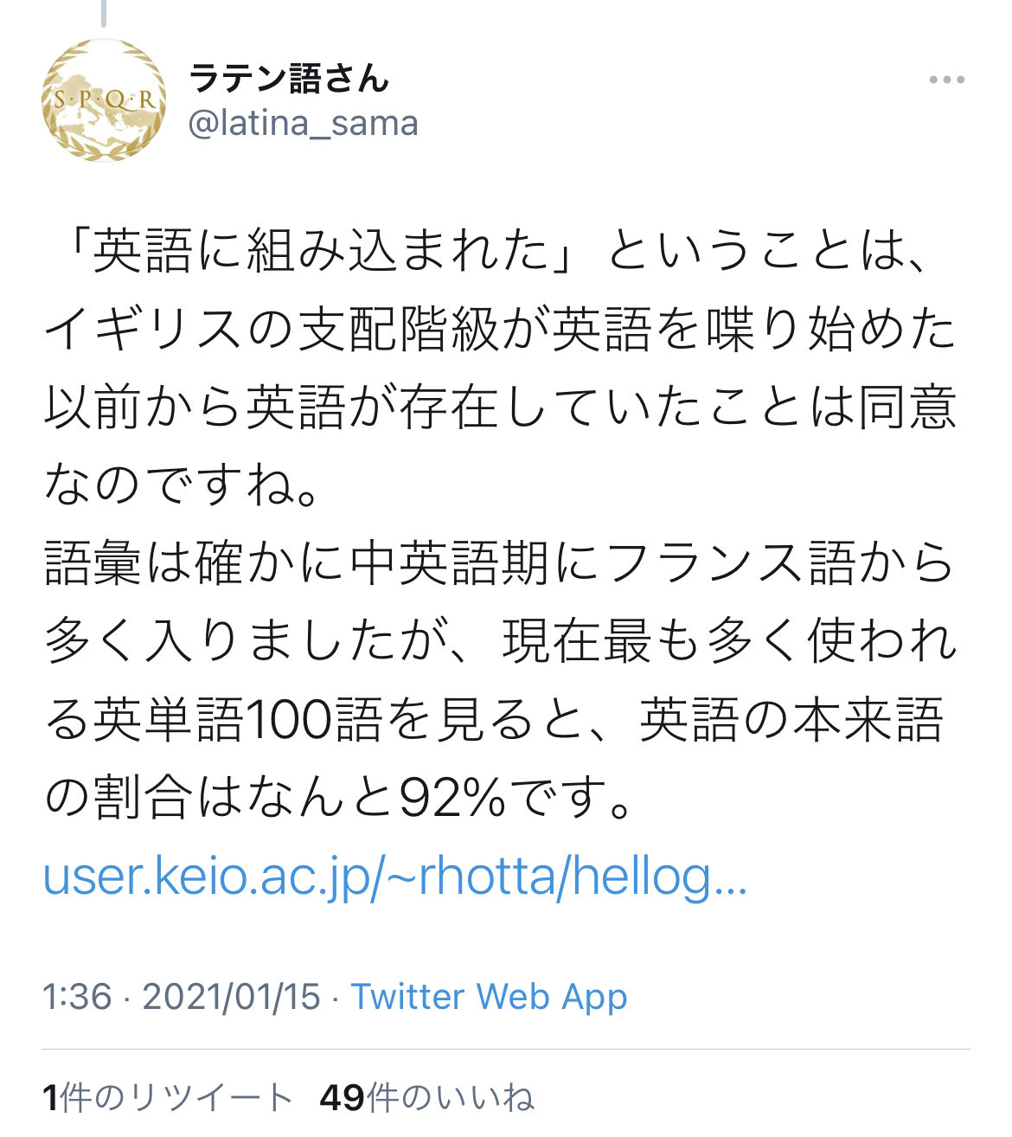This screenshot has width=1012, height=1137.
Task: Select the 2021/01/15 date
Action: pyautogui.click(x=232, y=997)
